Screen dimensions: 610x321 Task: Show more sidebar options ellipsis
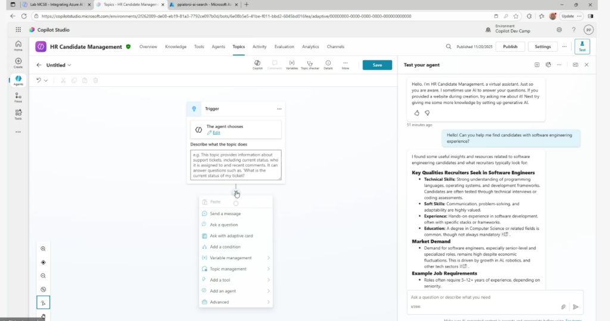pos(18,132)
